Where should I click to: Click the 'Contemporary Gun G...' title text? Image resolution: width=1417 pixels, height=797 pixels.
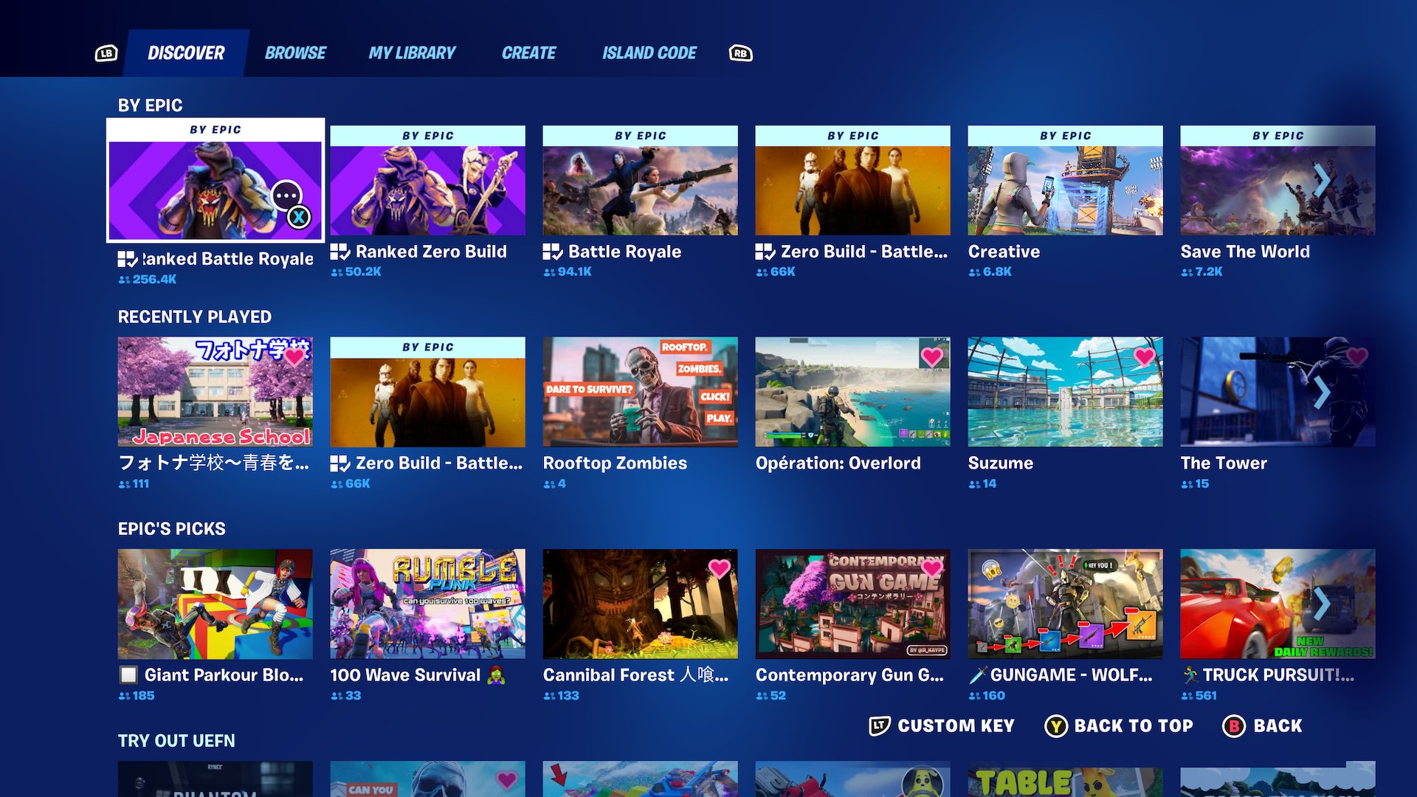849,675
